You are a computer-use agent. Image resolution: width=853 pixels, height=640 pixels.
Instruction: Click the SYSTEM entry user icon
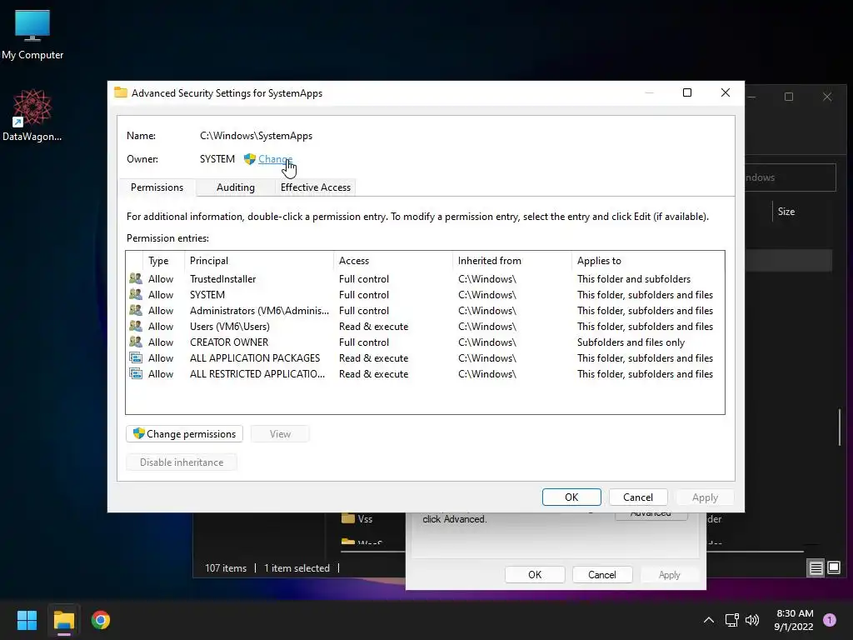136,294
